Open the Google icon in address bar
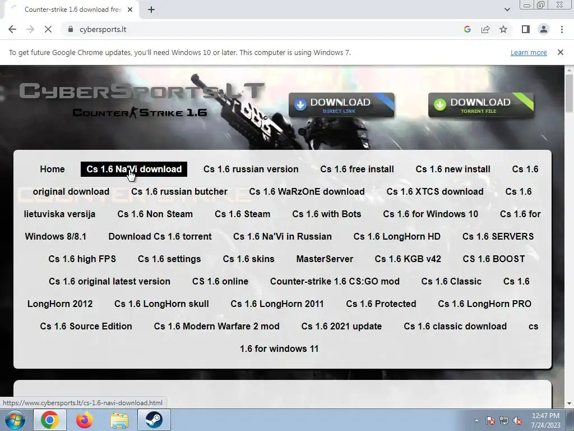Viewport: 574px width, 431px height. coord(467,29)
